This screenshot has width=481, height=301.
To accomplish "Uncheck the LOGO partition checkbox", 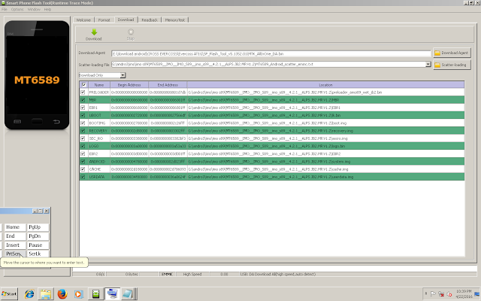I will click(x=83, y=146).
